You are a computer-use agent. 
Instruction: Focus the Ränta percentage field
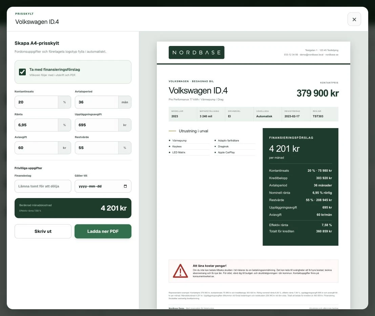tap(36, 125)
